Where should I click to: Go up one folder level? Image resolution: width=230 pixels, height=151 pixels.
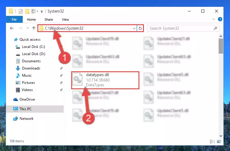34,28
